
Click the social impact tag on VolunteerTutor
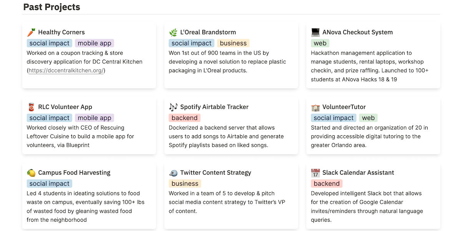tap(333, 118)
